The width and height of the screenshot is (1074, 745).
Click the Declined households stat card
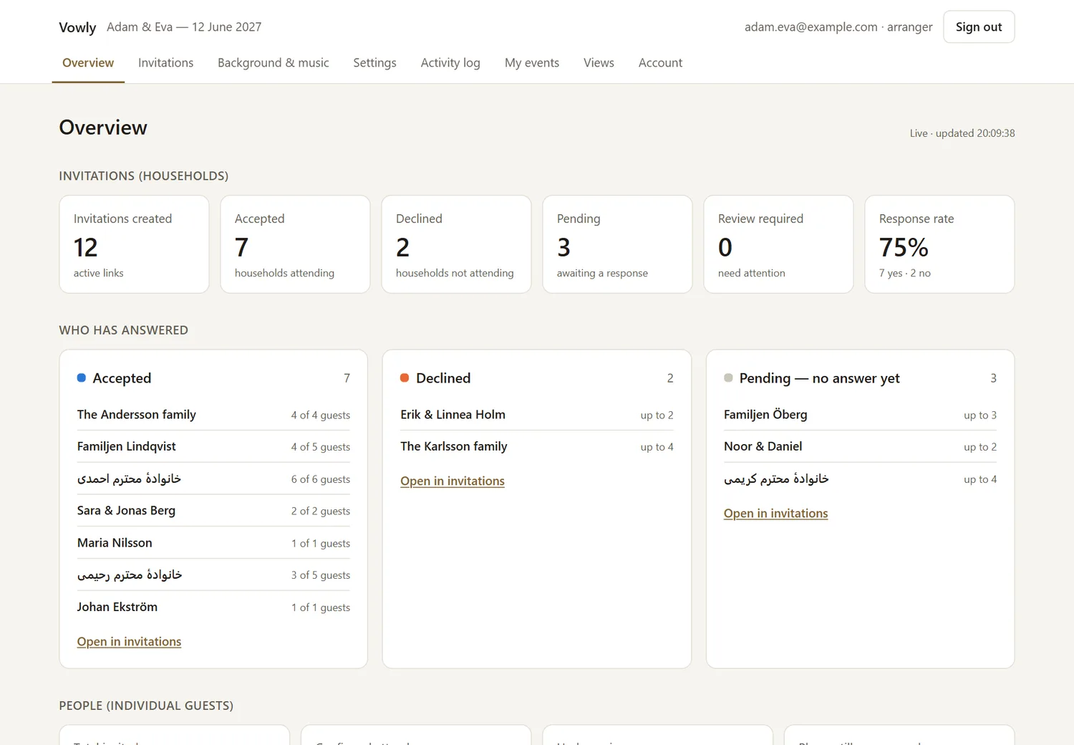[456, 244]
